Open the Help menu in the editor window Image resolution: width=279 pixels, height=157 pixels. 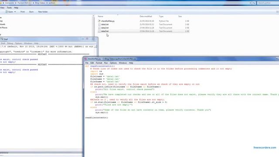131,63
